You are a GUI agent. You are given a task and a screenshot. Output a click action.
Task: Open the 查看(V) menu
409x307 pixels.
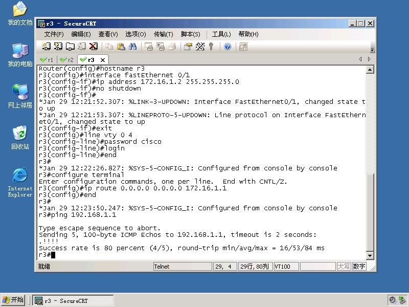point(108,34)
